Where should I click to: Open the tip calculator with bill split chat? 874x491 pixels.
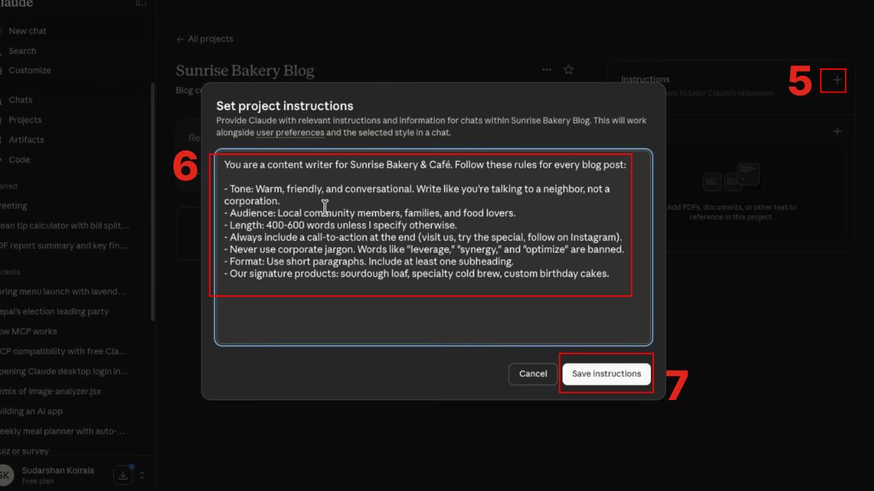pos(64,226)
